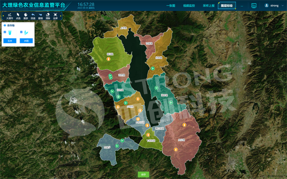Click the 回退 back arrow tool

(33, 16)
